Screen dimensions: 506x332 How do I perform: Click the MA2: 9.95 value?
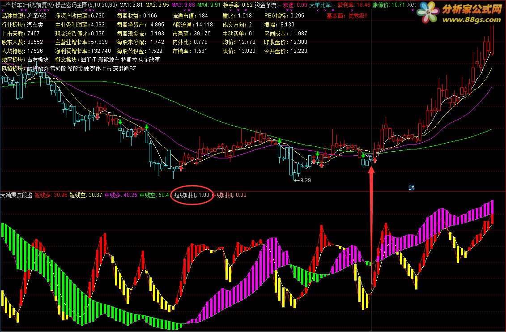click(157, 5)
